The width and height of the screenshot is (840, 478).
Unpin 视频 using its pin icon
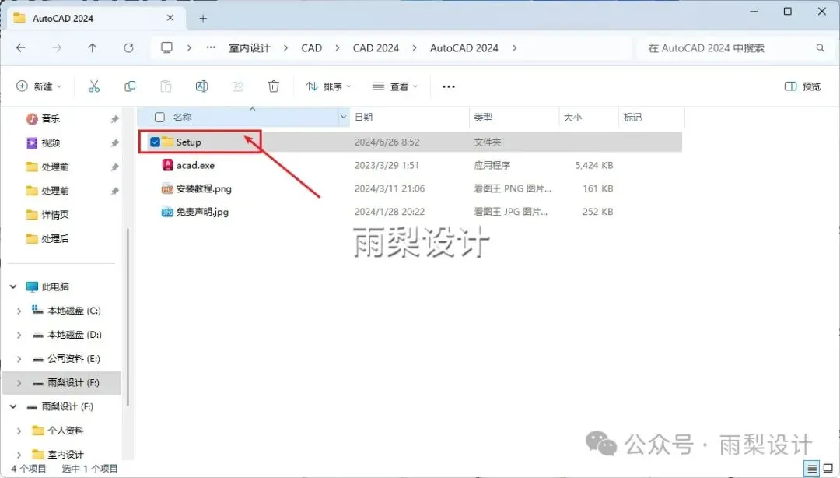[x=114, y=143]
